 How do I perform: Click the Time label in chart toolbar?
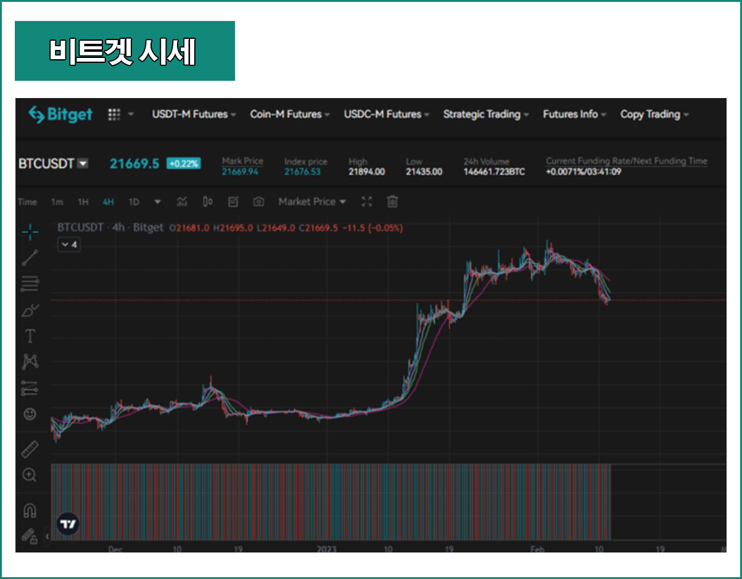coord(27,202)
